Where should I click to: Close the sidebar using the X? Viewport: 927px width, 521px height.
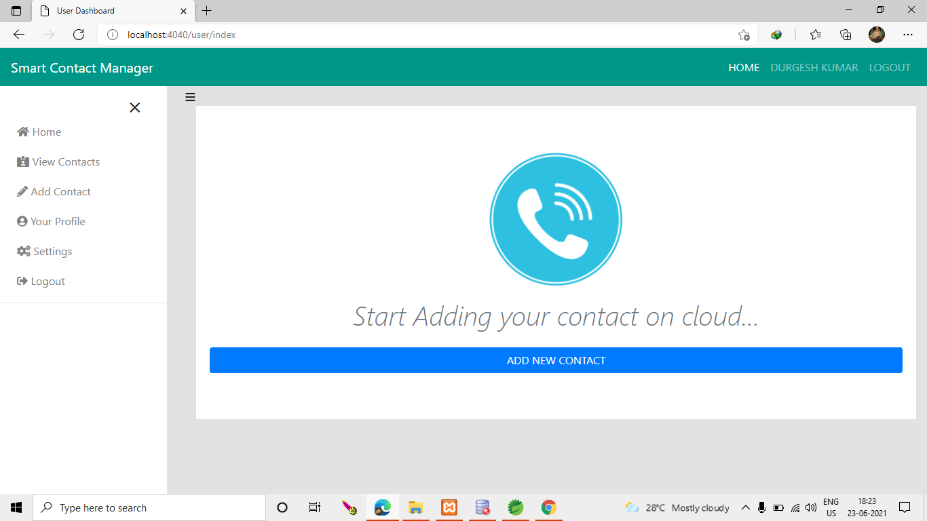click(x=134, y=107)
